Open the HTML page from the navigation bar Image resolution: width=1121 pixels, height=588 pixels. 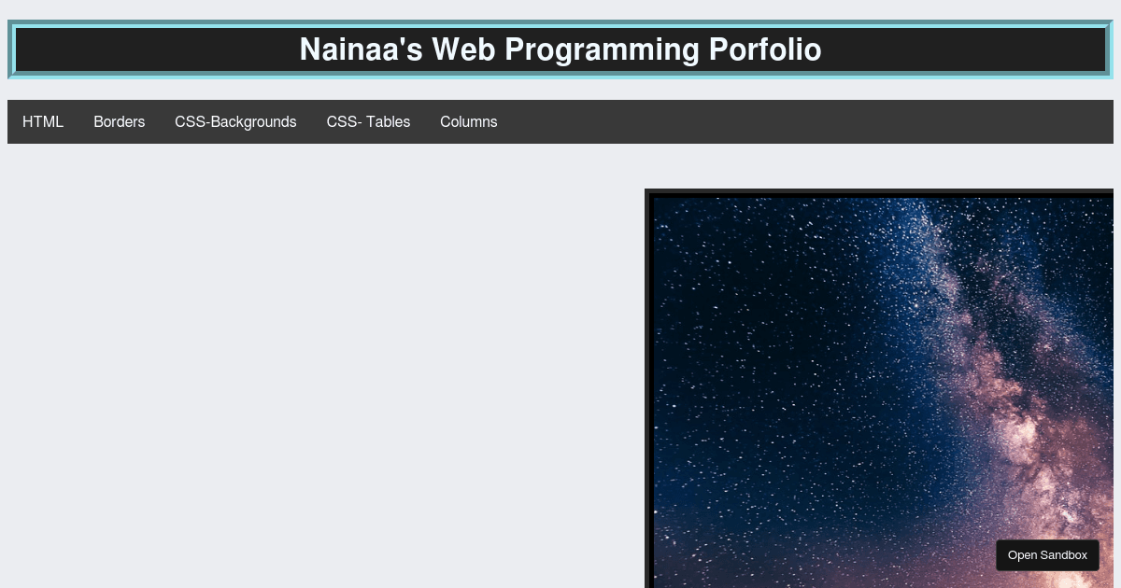(x=43, y=121)
